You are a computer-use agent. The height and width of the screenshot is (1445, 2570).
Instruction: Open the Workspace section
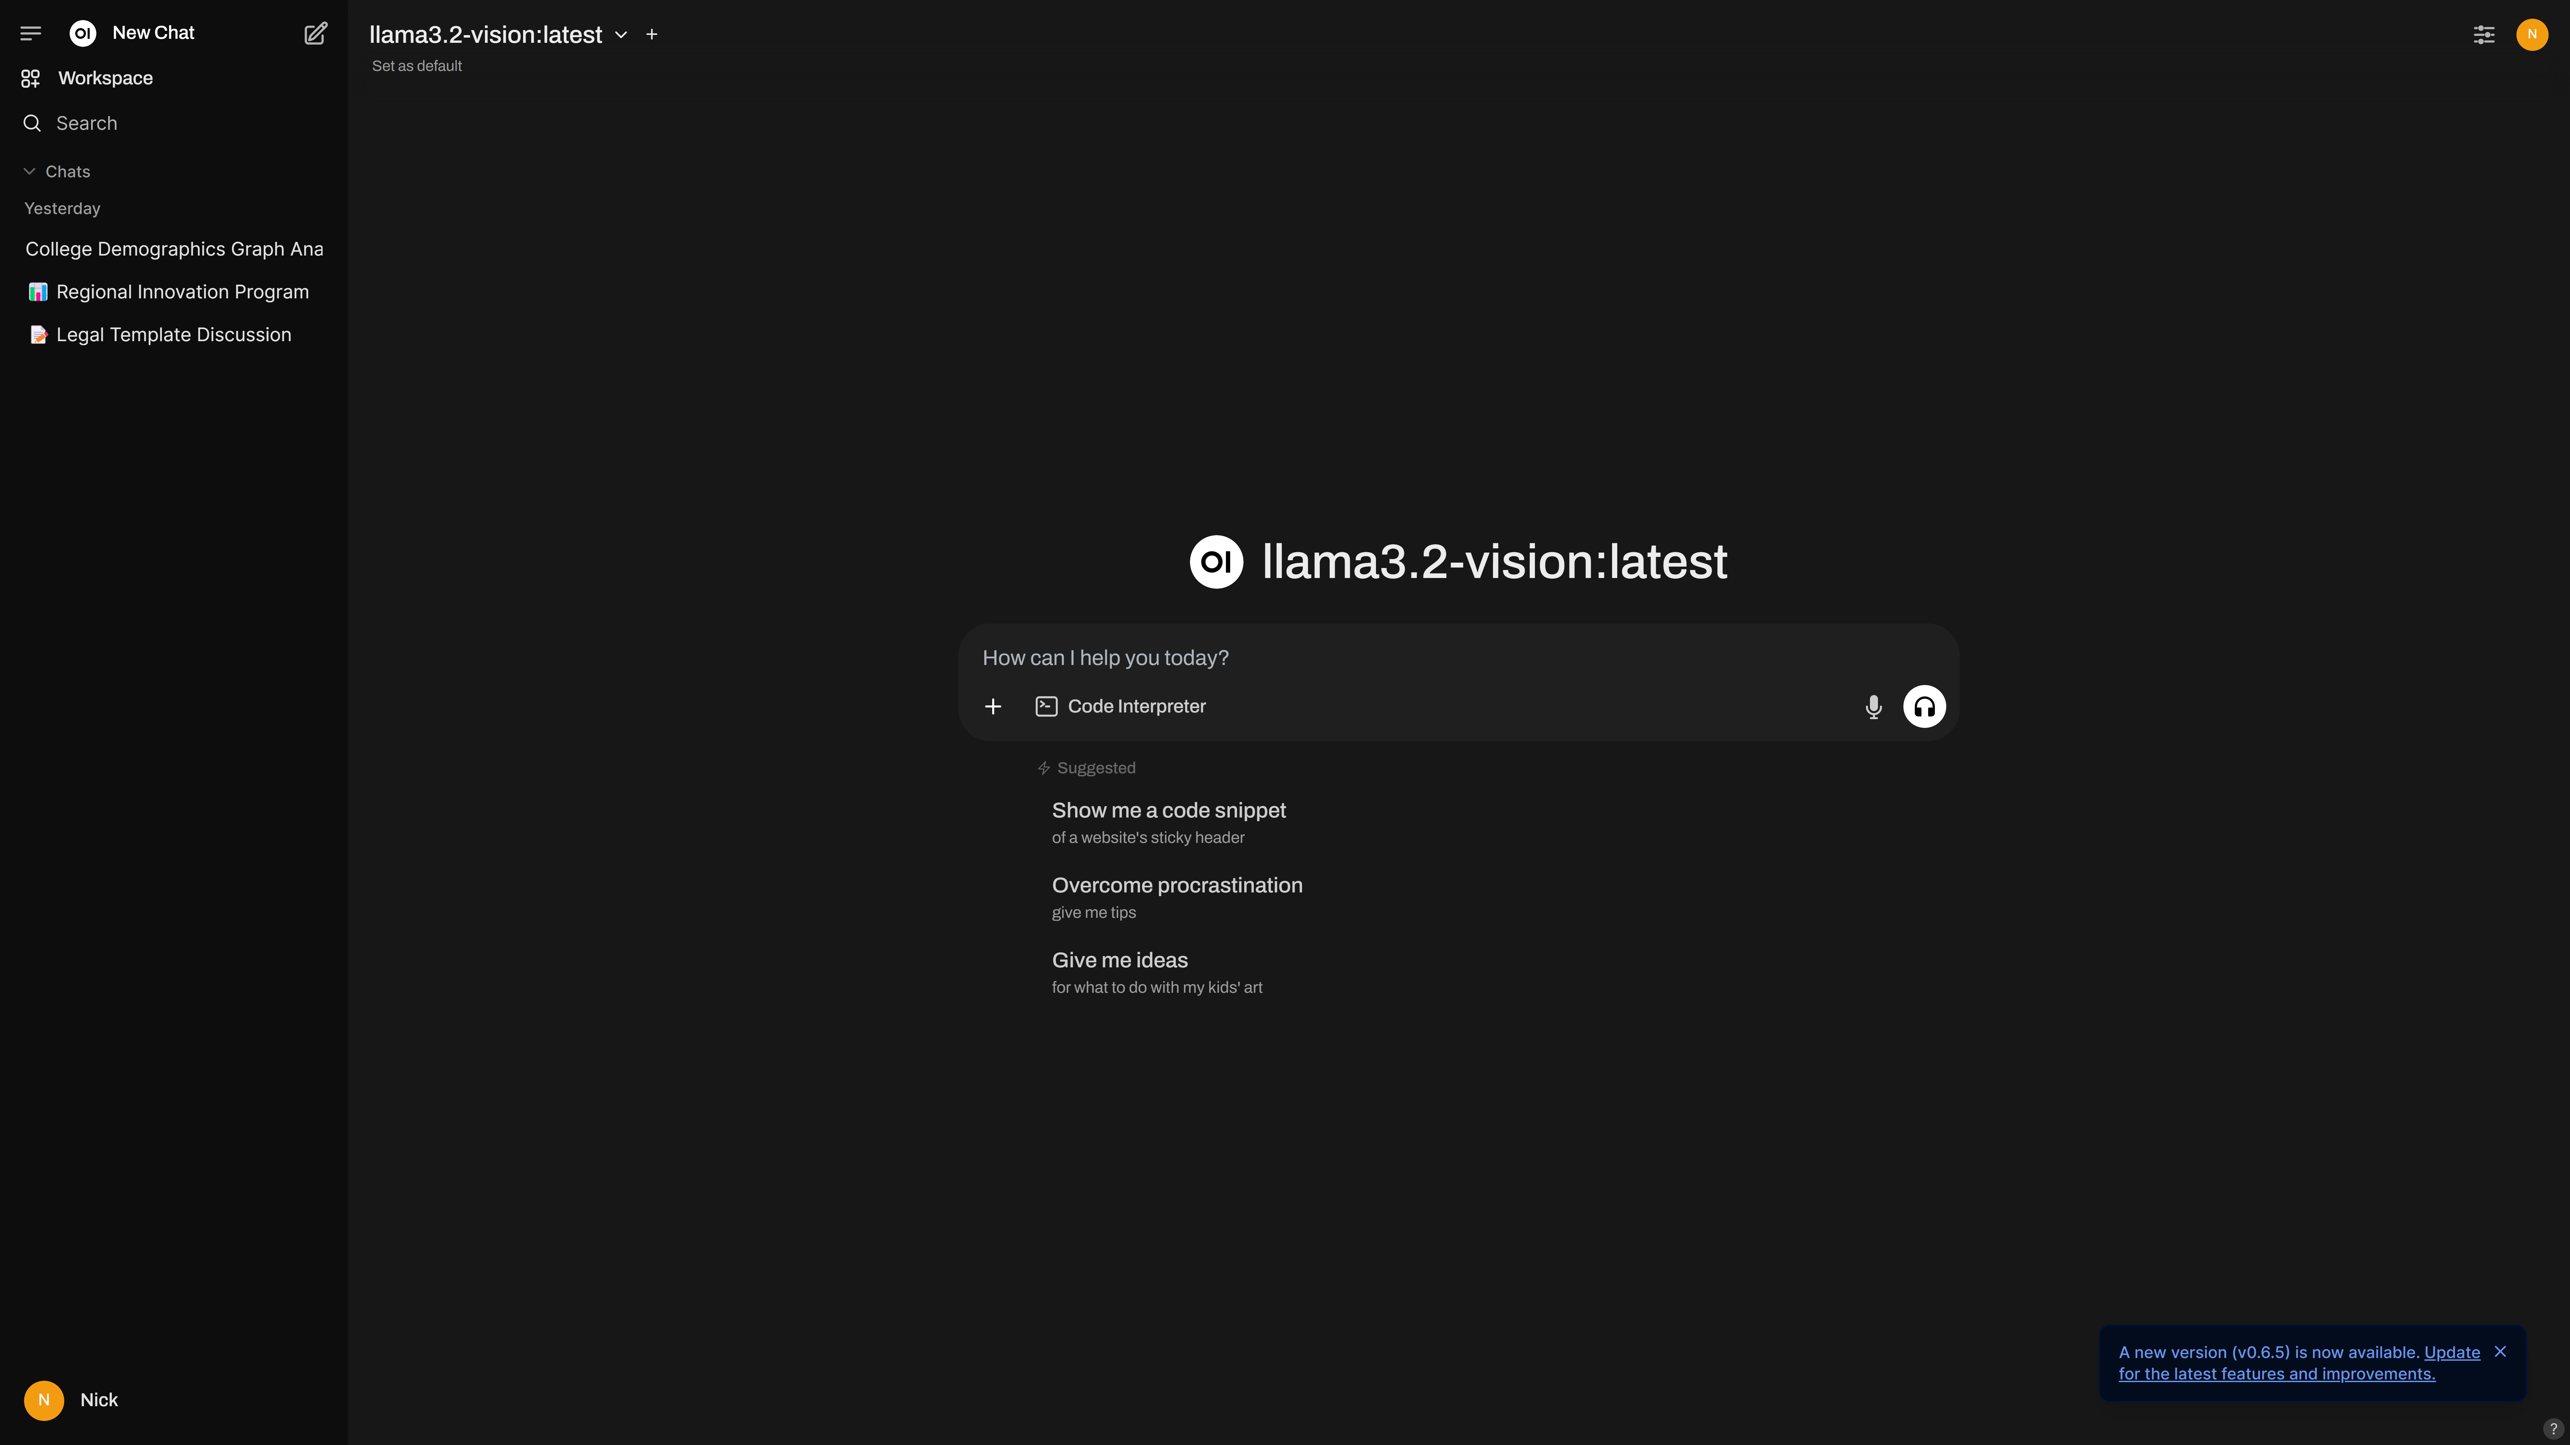coord(105,78)
